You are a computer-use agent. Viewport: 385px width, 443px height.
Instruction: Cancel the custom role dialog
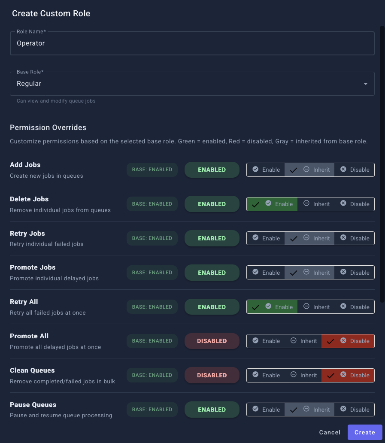(330, 432)
